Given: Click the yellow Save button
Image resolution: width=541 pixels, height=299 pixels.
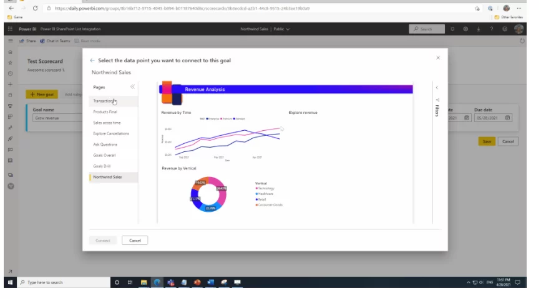Looking at the screenshot, I should pyautogui.click(x=487, y=141).
